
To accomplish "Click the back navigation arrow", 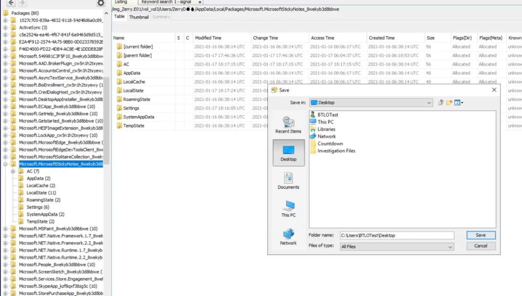I will (11, 3).
